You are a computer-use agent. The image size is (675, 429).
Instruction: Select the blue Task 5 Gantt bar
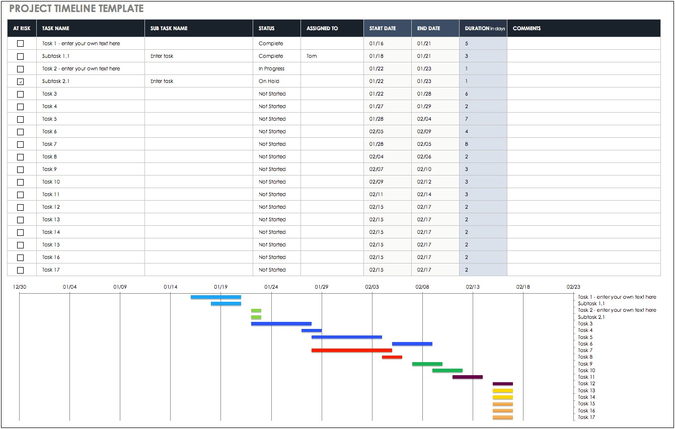click(x=347, y=337)
